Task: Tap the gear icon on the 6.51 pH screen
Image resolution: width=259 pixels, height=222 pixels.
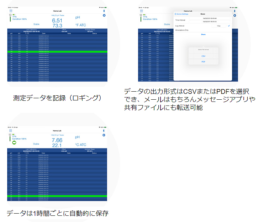Action: 104,15
